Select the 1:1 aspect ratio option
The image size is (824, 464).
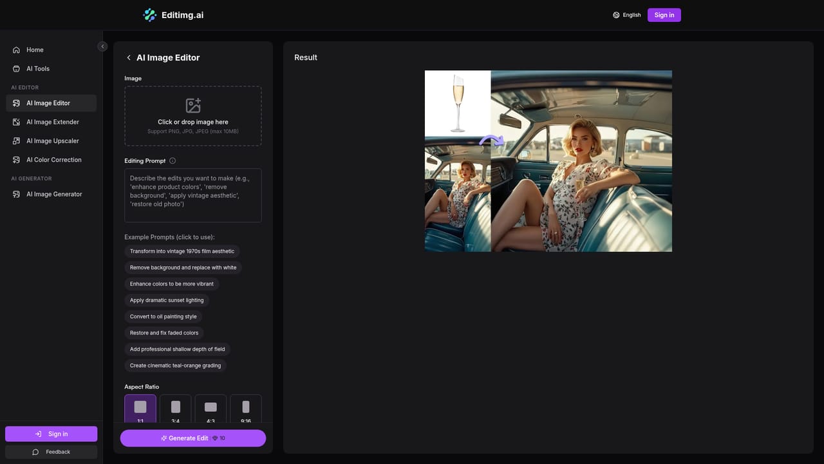pyautogui.click(x=140, y=409)
